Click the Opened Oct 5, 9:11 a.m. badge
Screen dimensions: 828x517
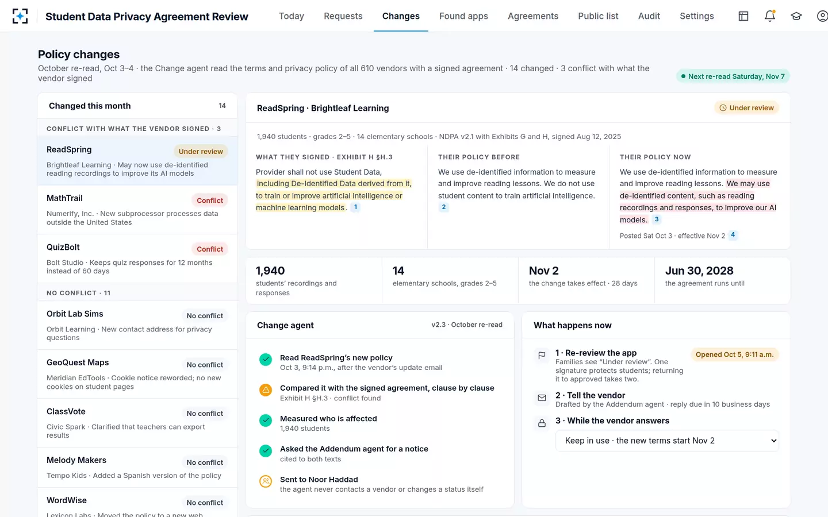tap(735, 354)
